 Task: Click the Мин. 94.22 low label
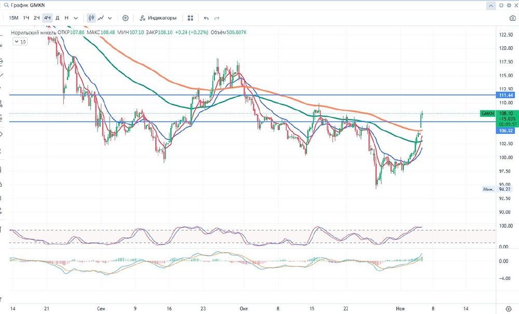coord(498,189)
